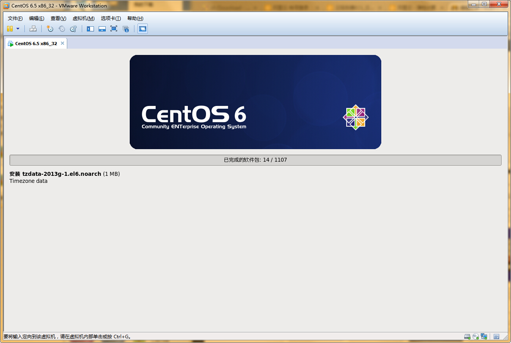
Task: Take a snapshot of the virtual machine
Action: [x=50, y=29]
